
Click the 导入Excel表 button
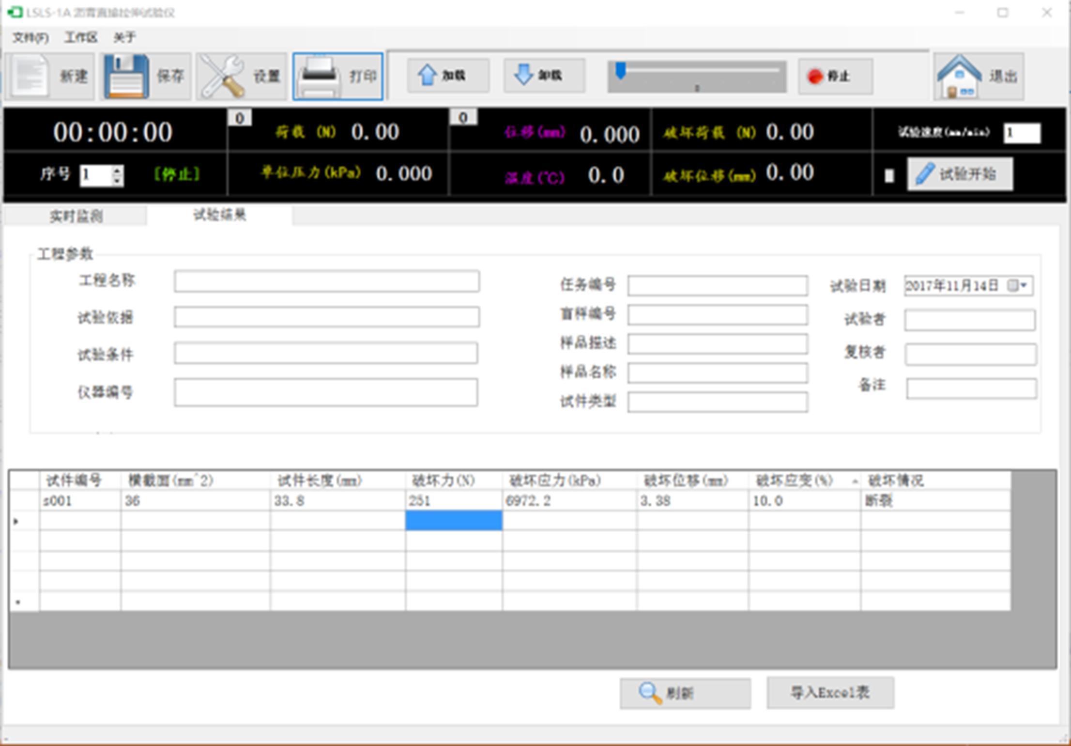pos(830,693)
